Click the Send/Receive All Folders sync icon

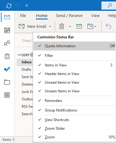click(9, 6)
